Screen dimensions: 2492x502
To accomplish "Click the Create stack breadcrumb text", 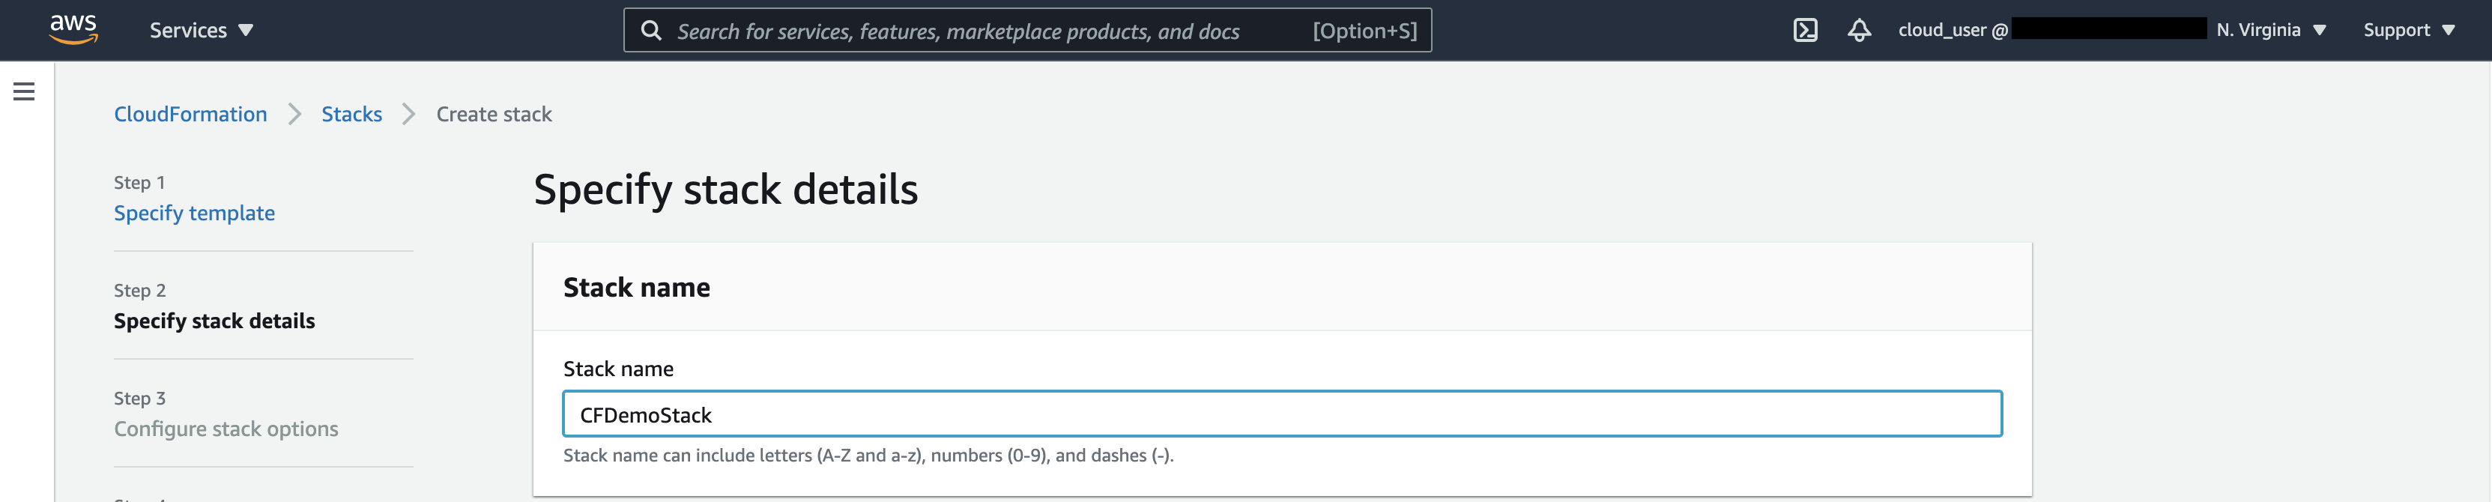I will tap(493, 114).
